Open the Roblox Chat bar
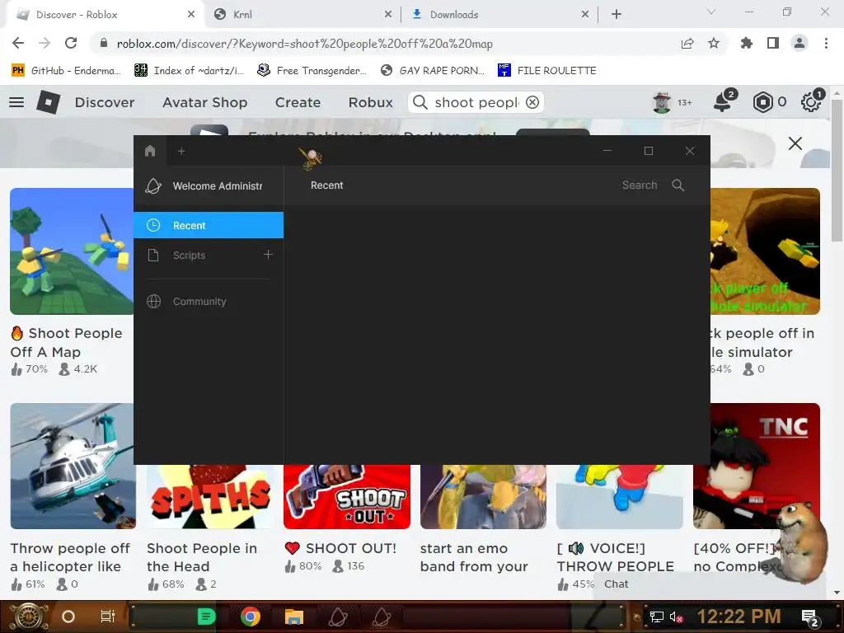844x633 pixels. pos(708,584)
